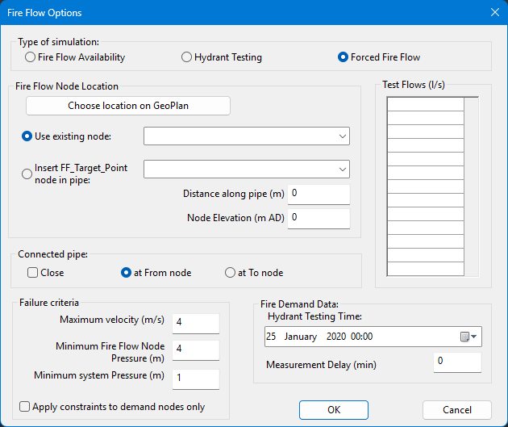This screenshot has width=508, height=427.
Task: Click the first Test Flows table cell
Action: click(x=425, y=104)
